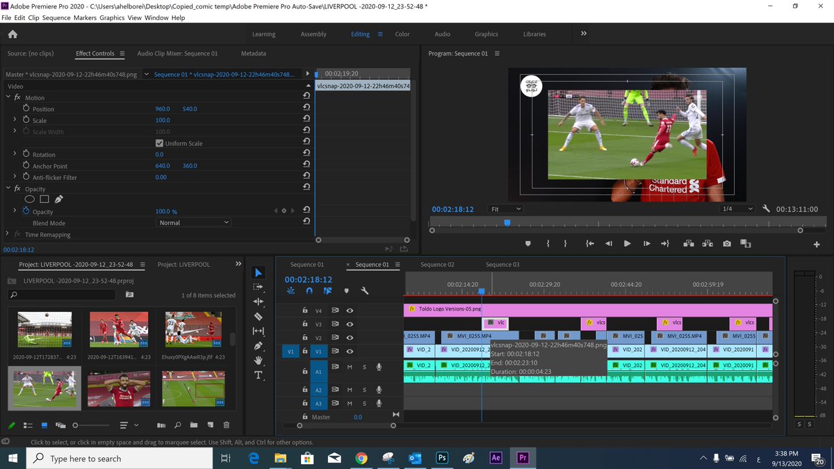Pick the Razor tool

click(259, 316)
